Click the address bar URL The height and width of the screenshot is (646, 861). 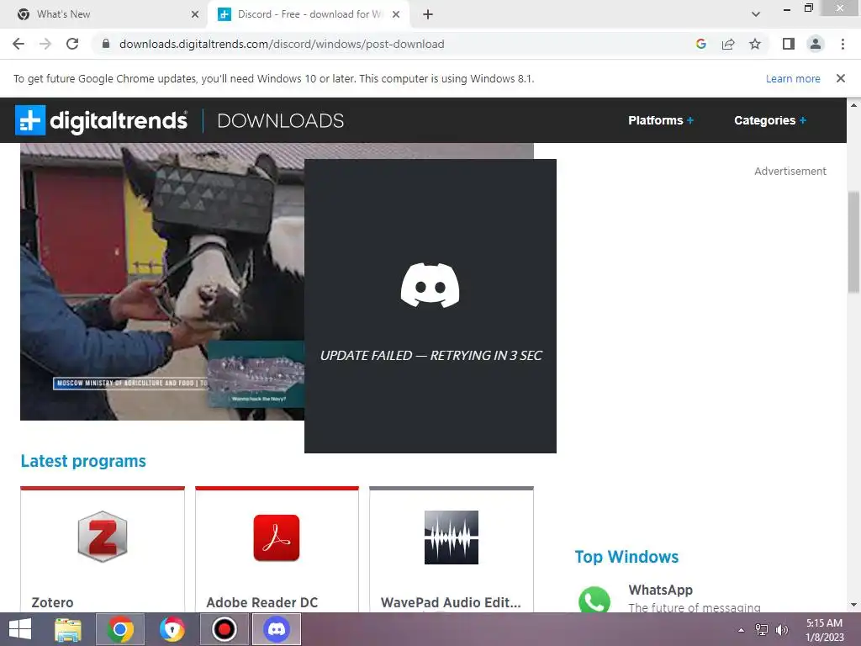tap(282, 44)
